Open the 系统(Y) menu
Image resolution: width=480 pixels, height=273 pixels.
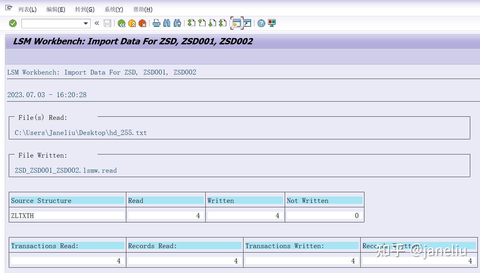113,9
